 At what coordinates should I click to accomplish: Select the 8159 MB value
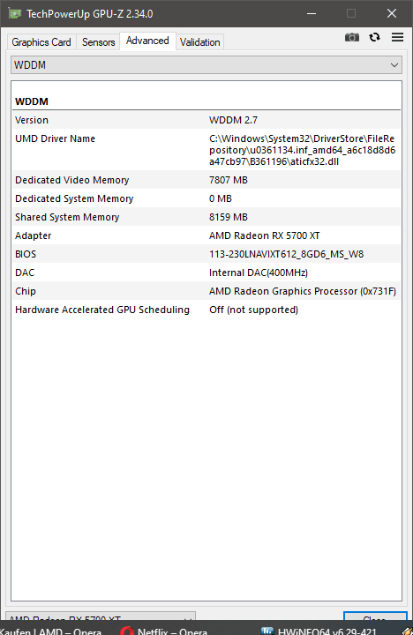coord(229,218)
